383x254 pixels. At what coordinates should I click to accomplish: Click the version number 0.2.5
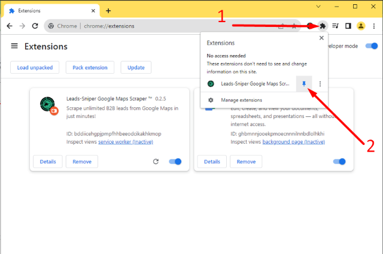point(160,99)
